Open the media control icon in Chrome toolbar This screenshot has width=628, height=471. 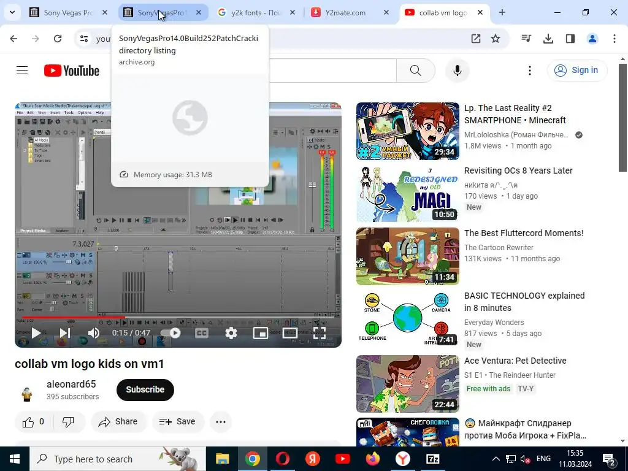pyautogui.click(x=526, y=39)
